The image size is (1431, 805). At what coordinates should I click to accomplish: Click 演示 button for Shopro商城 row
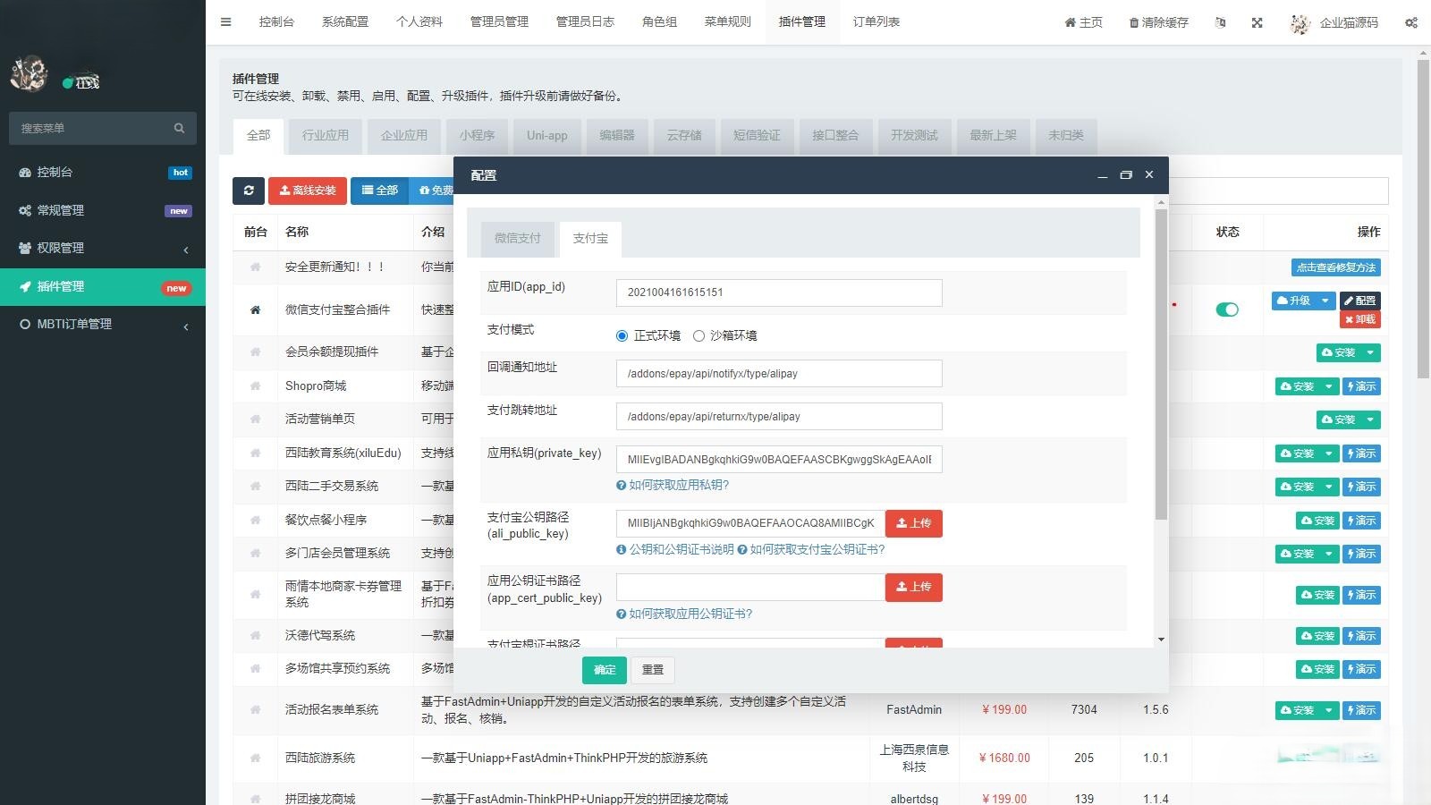[1362, 386]
